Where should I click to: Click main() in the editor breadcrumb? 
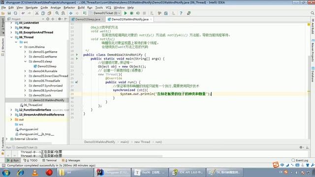click(125, 142)
